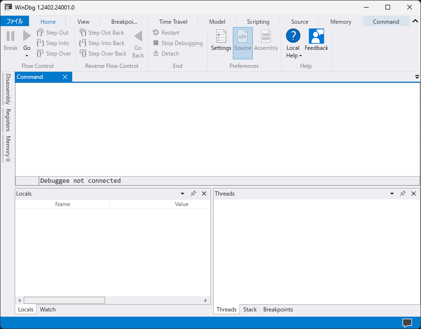Toggle Source mode in Preferences

pyautogui.click(x=243, y=43)
